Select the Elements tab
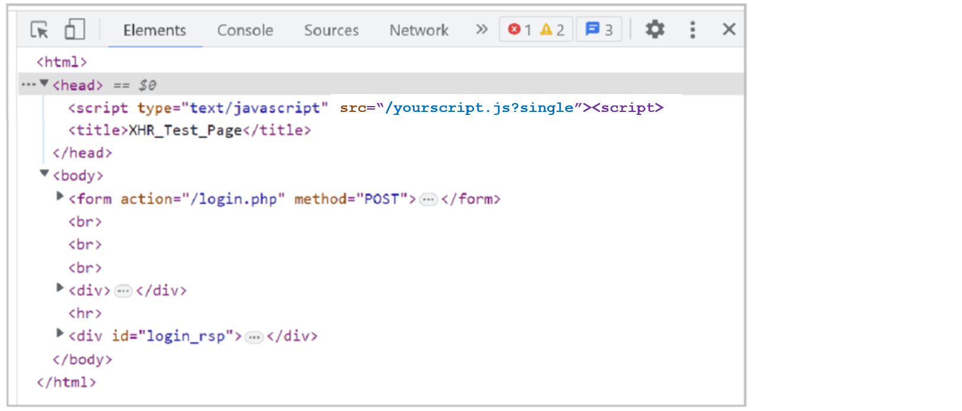Viewport: 962px width, 411px height. pyautogui.click(x=155, y=30)
